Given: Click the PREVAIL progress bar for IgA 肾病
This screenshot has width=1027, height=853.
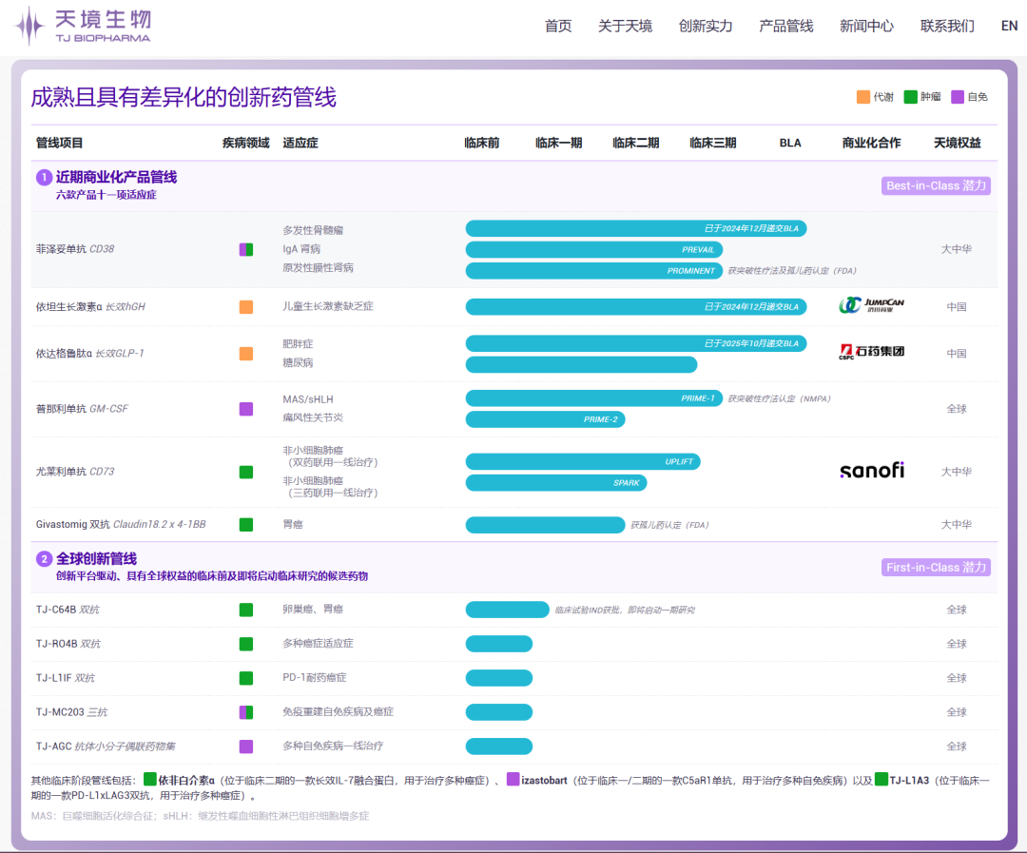Looking at the screenshot, I should (593, 250).
